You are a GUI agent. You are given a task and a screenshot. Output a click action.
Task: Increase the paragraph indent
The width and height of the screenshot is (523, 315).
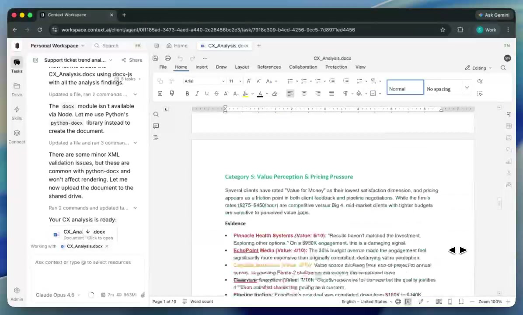click(x=345, y=81)
